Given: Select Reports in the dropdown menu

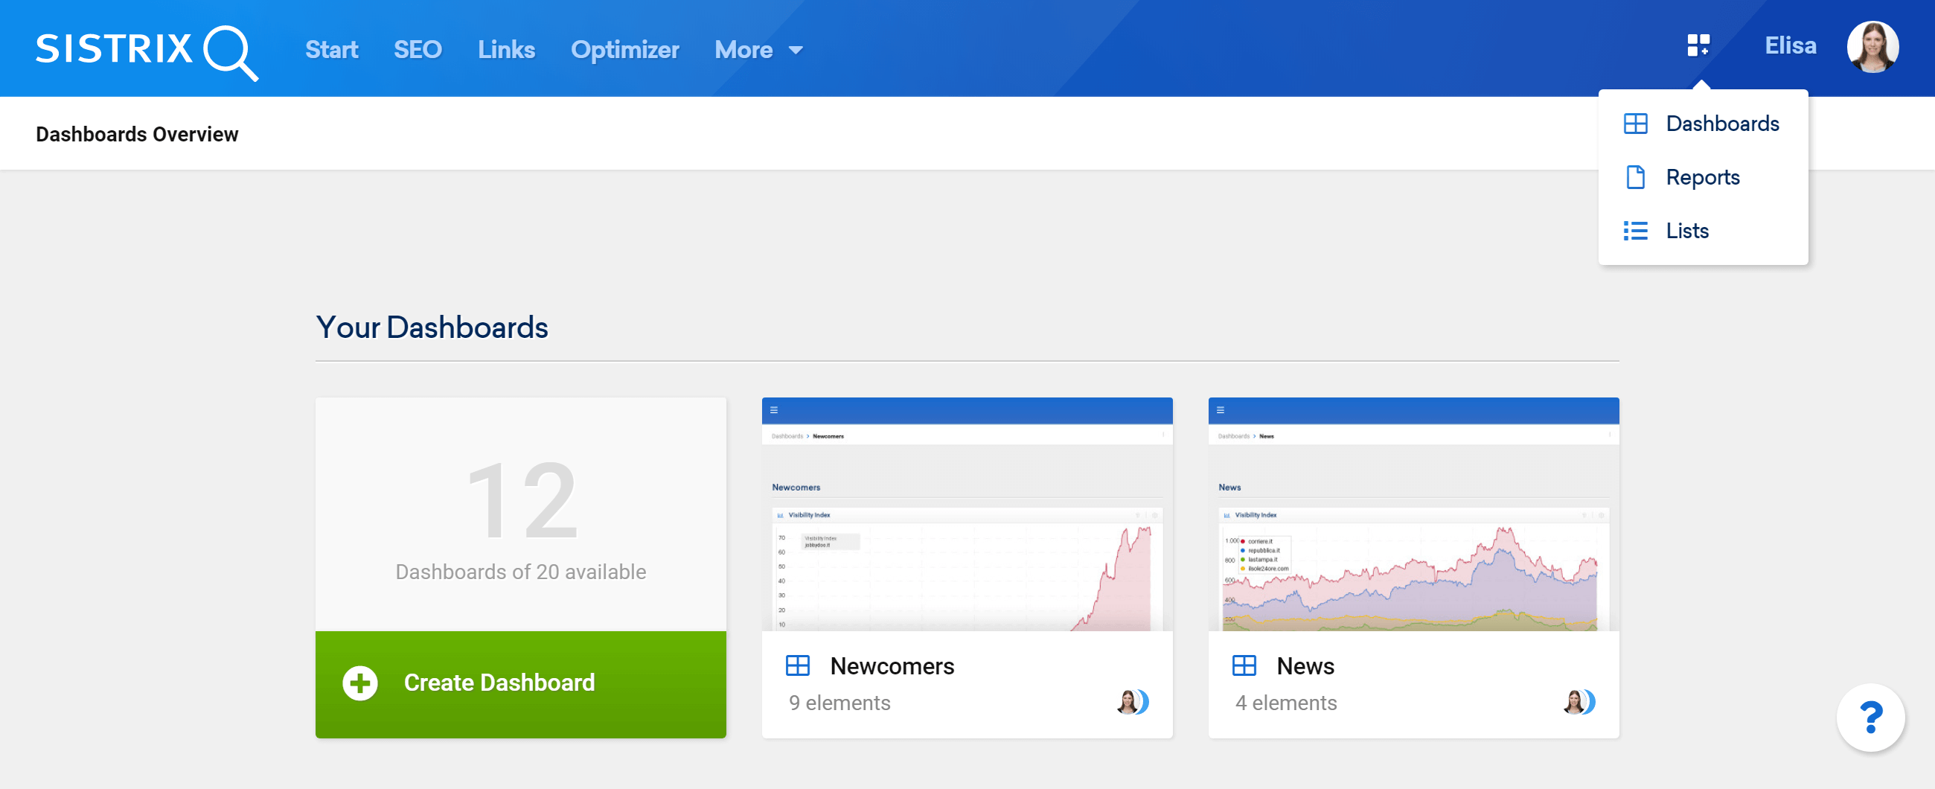Looking at the screenshot, I should point(1702,177).
